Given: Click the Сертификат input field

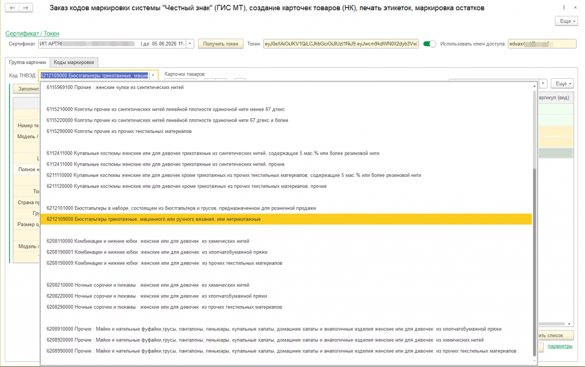Looking at the screenshot, I should [x=112, y=43].
